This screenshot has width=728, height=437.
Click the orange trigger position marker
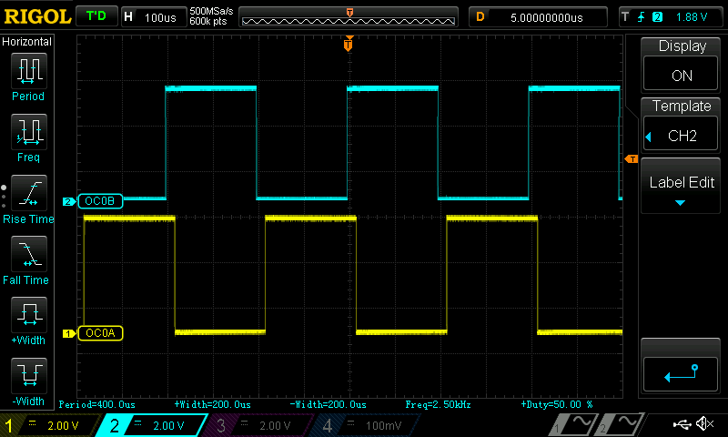coord(349,43)
